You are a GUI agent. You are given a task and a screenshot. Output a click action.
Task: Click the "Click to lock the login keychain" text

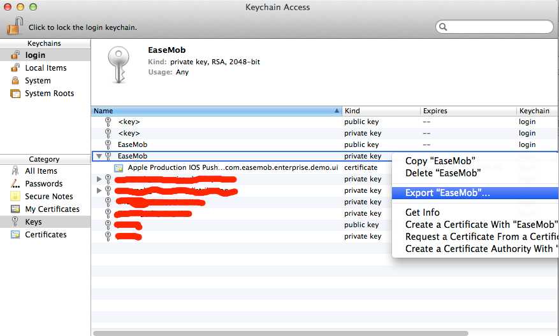[83, 27]
